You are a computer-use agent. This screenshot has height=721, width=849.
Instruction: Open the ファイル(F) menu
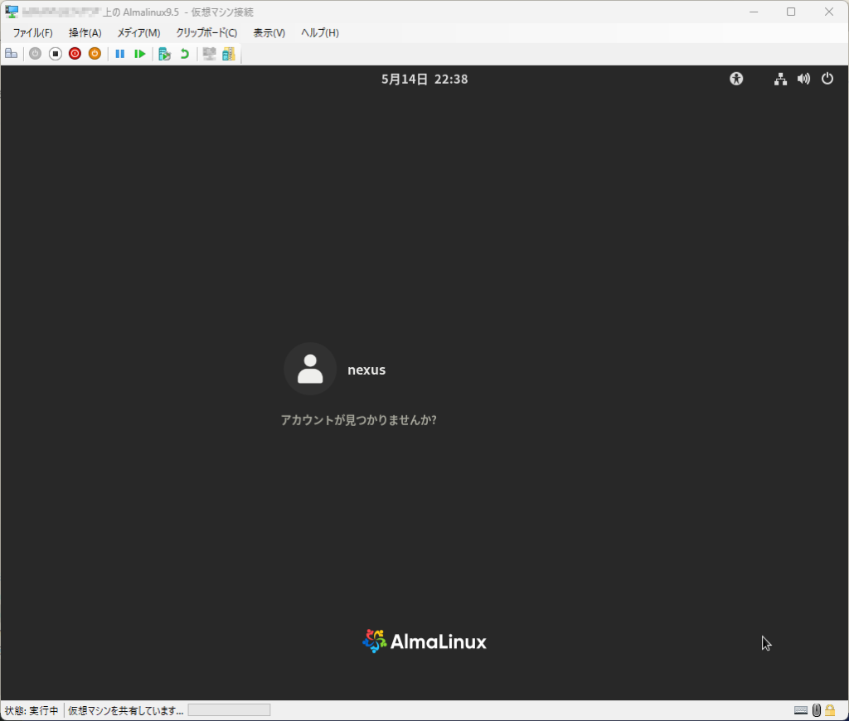[x=32, y=33]
